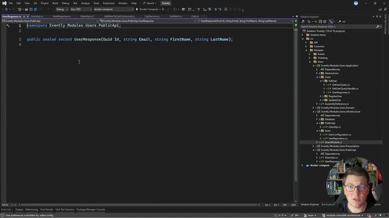389x218 pixels.
Task: Toggle Track Active Item in Solution Explorer
Action: (x=331, y=22)
